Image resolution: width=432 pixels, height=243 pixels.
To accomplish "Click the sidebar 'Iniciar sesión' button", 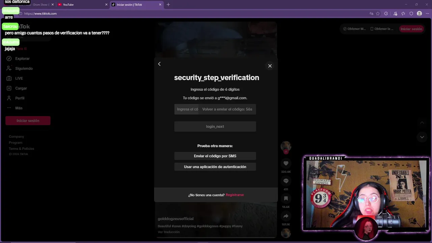I will point(28,120).
